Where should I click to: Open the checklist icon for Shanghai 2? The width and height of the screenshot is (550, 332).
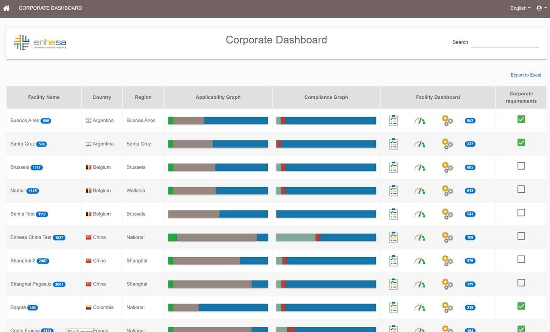[x=394, y=261]
